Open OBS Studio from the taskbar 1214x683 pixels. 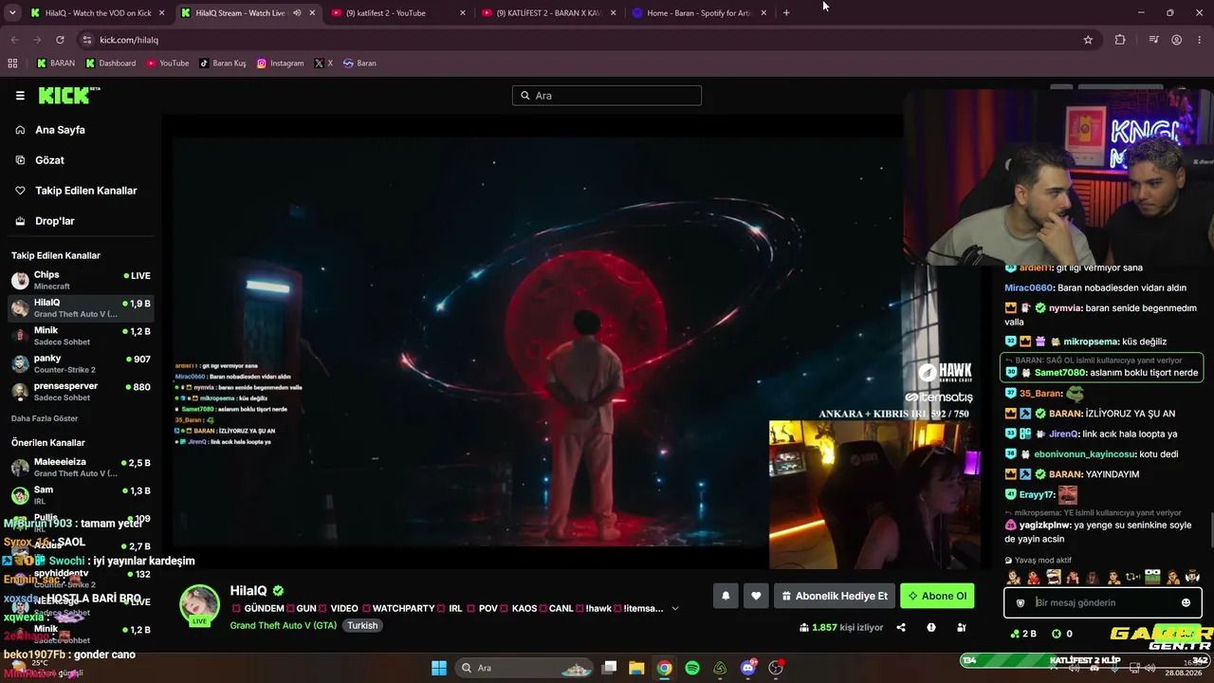776,668
